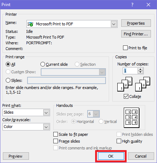This screenshot has width=157, height=163.
Task: Open the printer Name dropdown
Action: (x=114, y=24)
